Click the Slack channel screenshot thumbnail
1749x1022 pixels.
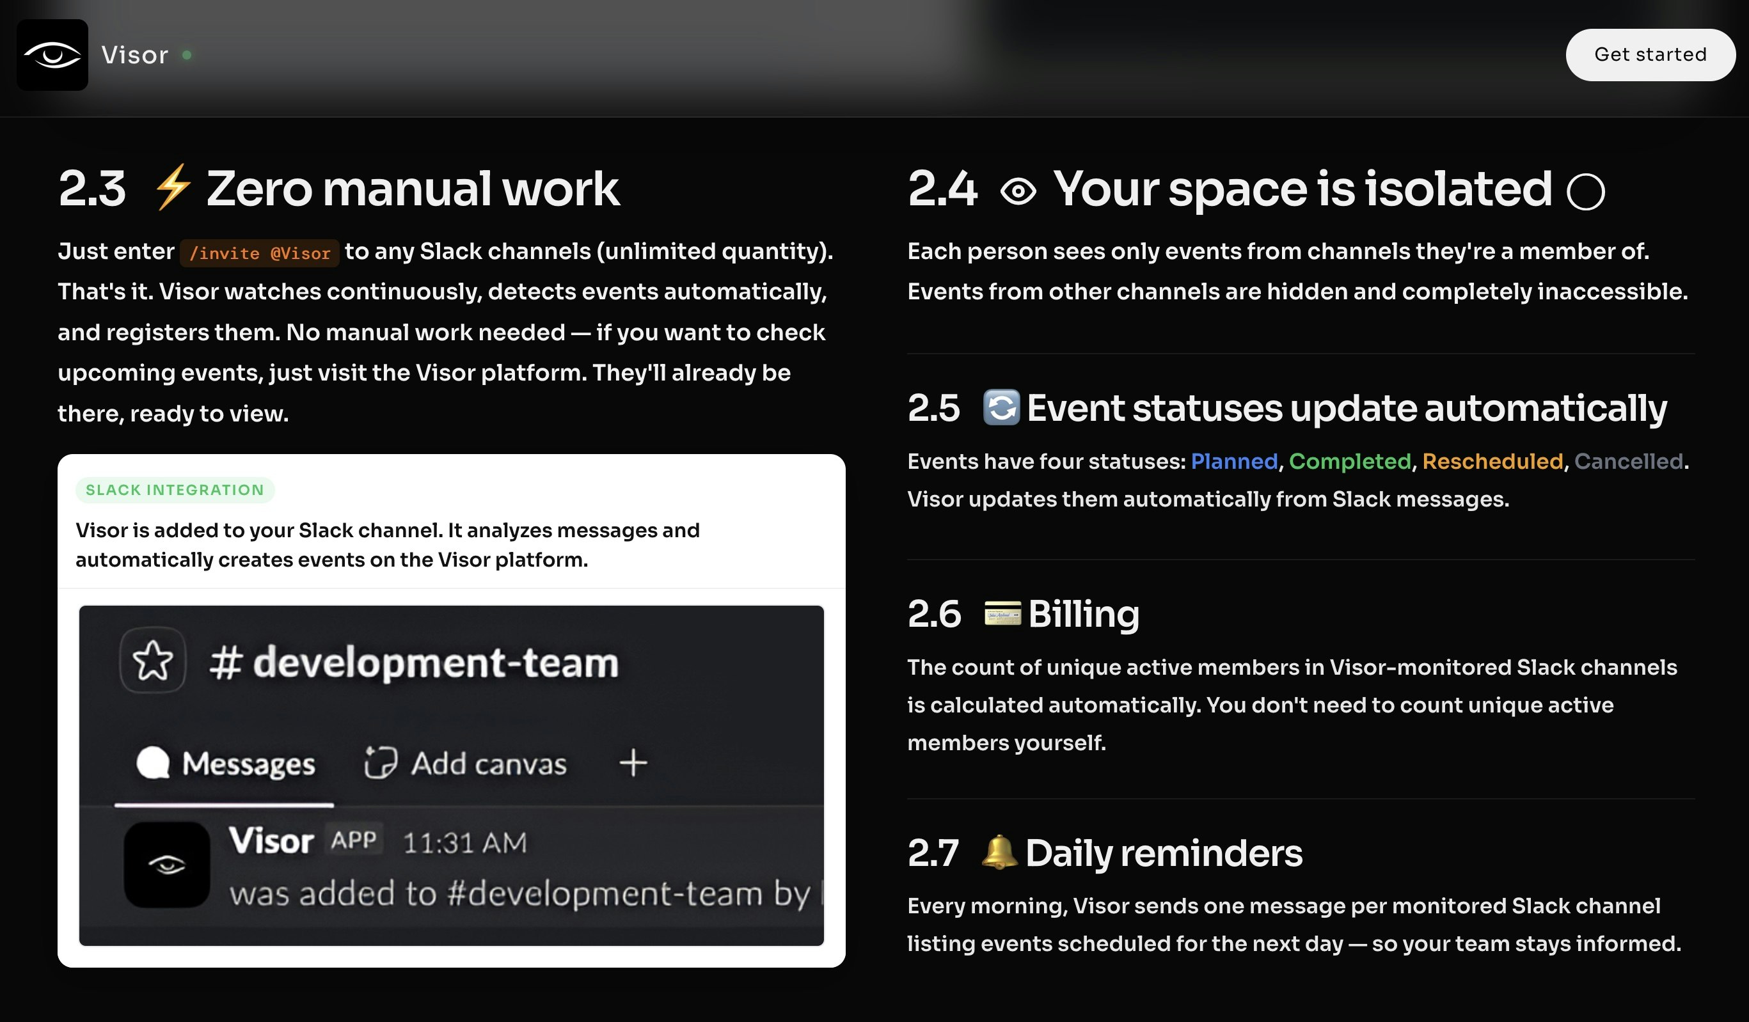pyautogui.click(x=451, y=776)
